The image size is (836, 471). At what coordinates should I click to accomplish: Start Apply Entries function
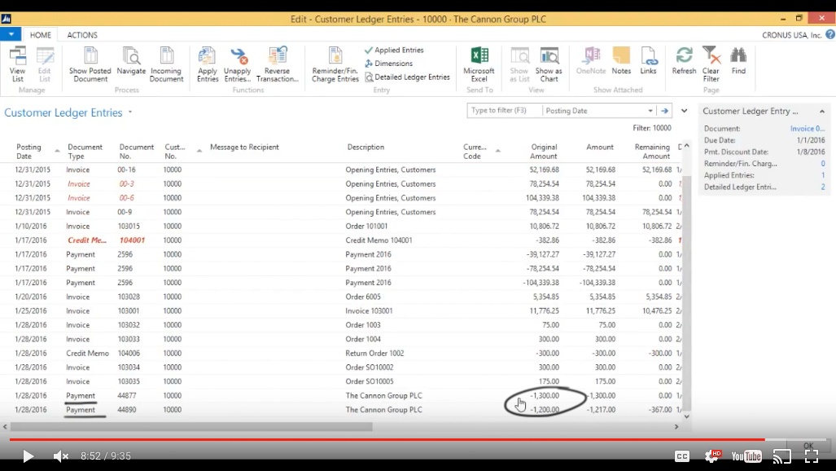(x=208, y=64)
